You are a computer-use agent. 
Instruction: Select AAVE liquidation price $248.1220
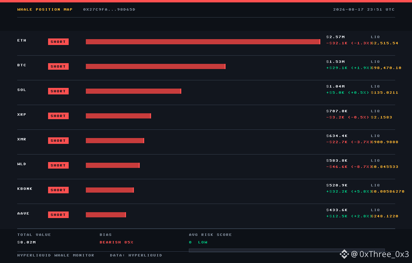(x=385, y=216)
